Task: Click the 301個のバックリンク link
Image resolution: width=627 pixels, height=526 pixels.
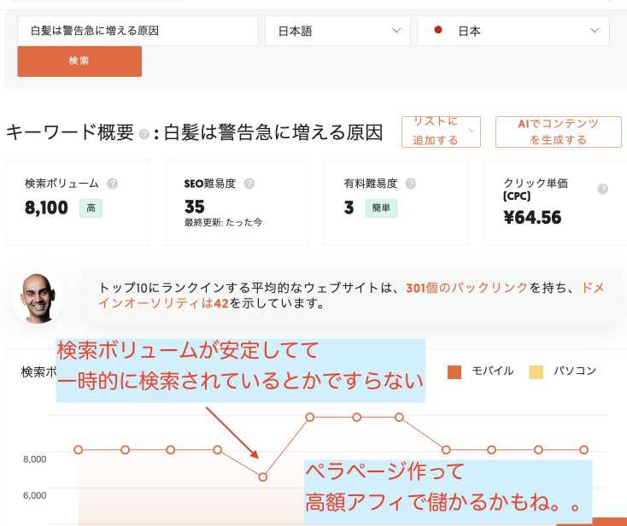Action: click(467, 288)
